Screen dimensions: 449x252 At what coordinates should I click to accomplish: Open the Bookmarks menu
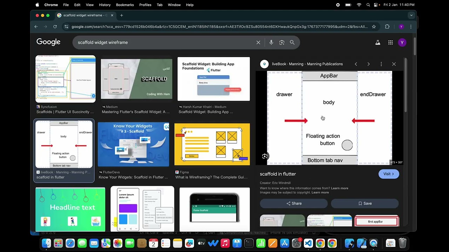(125, 5)
